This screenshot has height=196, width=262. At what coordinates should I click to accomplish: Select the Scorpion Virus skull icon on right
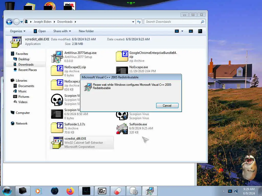(122, 116)
